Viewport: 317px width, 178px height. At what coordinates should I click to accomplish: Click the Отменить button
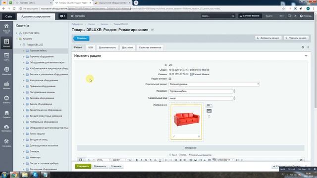point(116,166)
